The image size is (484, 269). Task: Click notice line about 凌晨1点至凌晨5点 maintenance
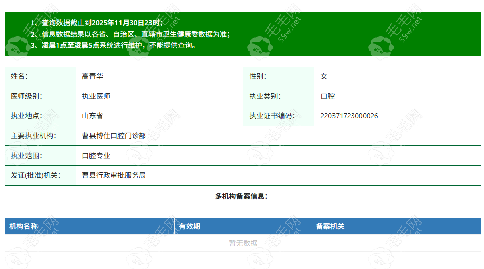(113, 45)
